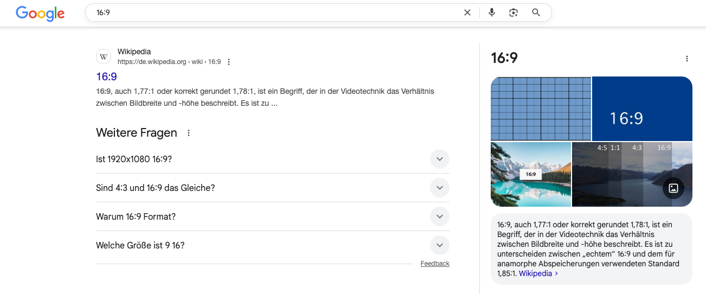Expand "Warum 16:9 Format?" question

click(x=273, y=216)
